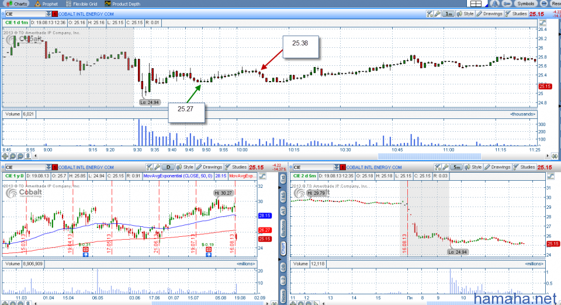Toggle the T&S sidebar gadget
Viewport: 561px width, 305px height.
coord(283,197)
